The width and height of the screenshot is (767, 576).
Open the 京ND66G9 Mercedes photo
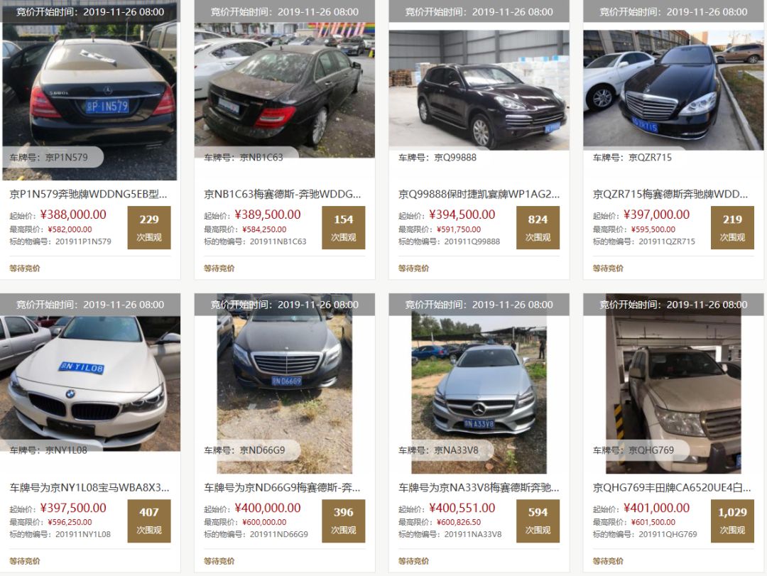285,384
